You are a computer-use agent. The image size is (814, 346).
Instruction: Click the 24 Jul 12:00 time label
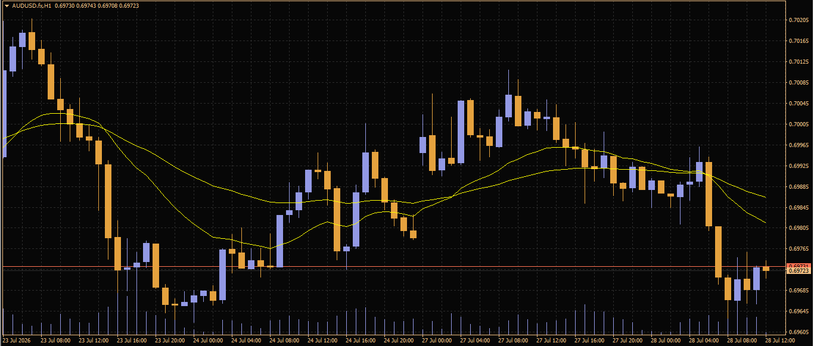(x=322, y=341)
